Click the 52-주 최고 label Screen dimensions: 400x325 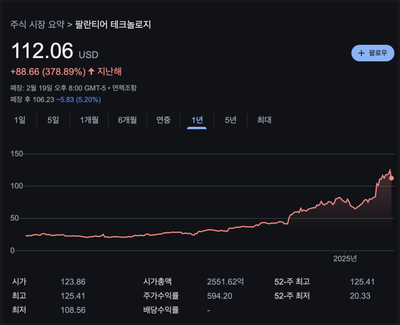292,281
